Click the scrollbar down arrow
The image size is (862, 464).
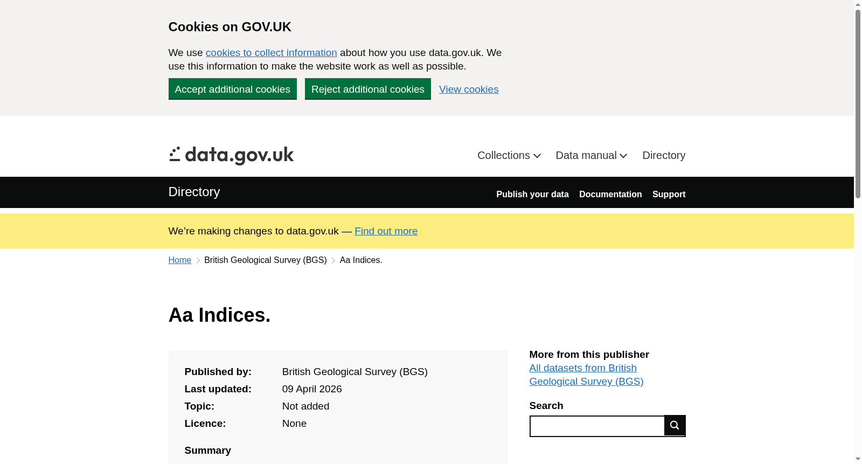tap(858, 459)
